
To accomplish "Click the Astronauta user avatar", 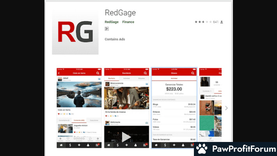I will coord(107,123).
